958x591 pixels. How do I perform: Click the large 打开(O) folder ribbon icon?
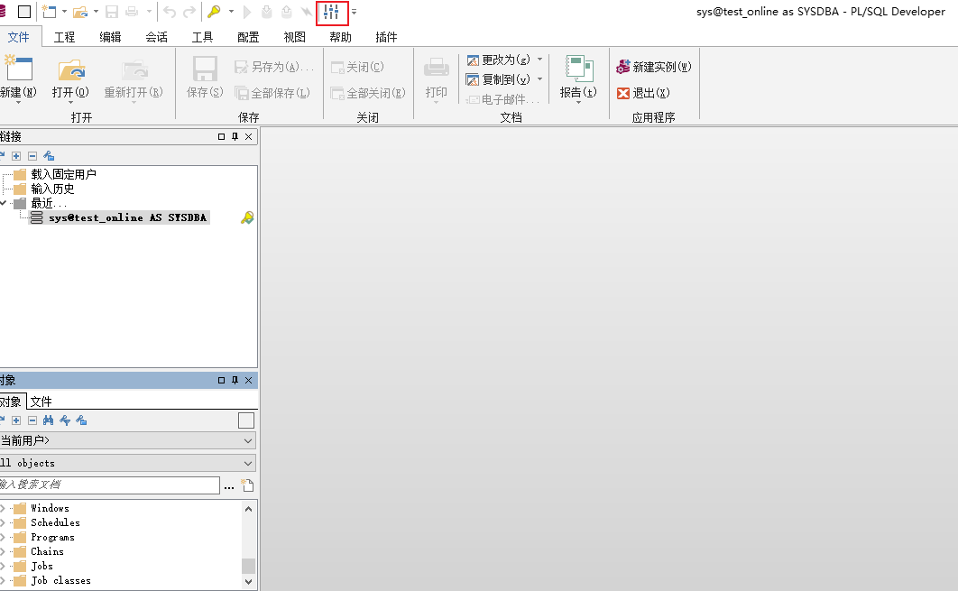click(x=71, y=69)
